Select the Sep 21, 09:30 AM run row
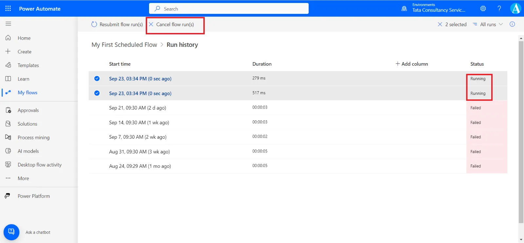The image size is (524, 243). coord(298,108)
